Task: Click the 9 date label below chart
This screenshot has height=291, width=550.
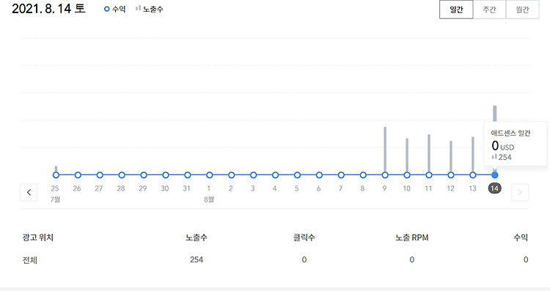Action: click(x=384, y=188)
